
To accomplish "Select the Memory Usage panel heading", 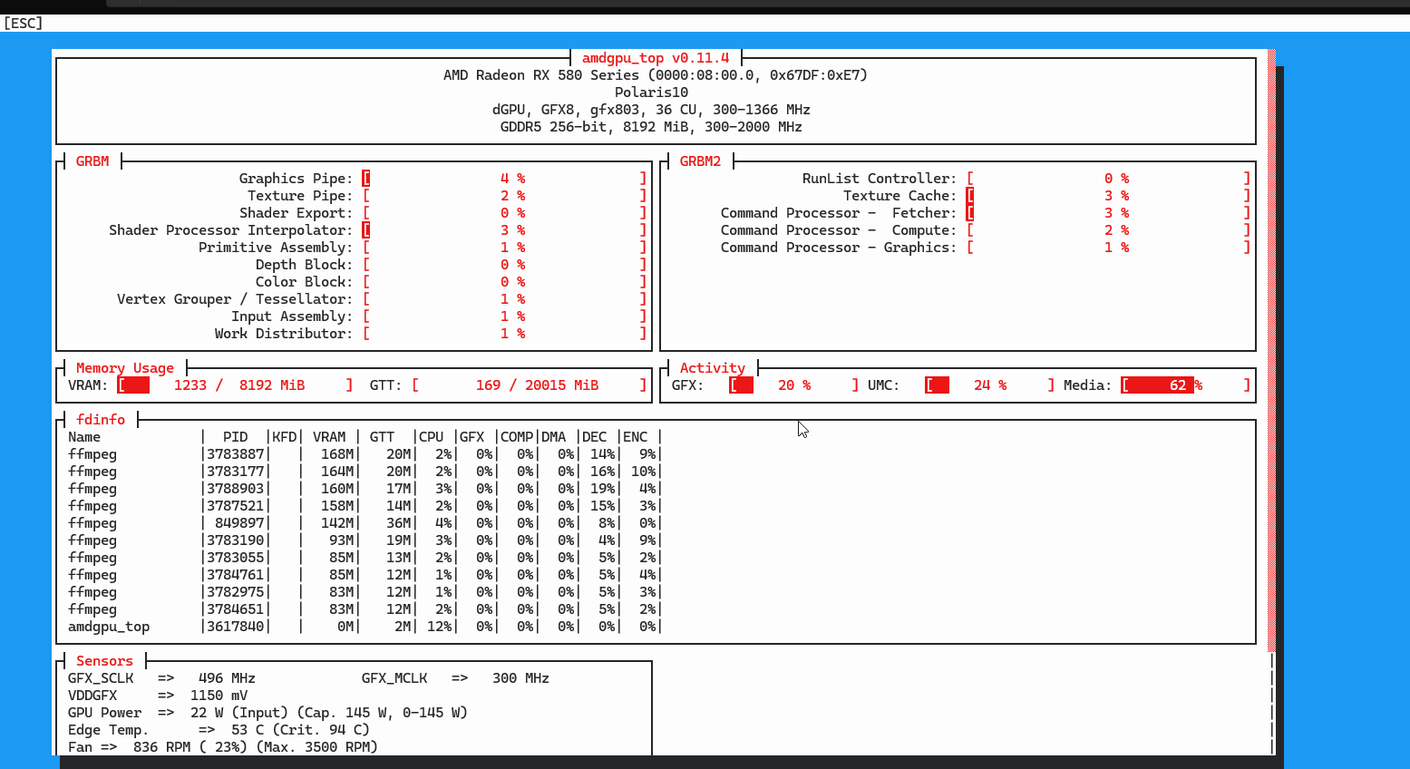I will 125,368.
